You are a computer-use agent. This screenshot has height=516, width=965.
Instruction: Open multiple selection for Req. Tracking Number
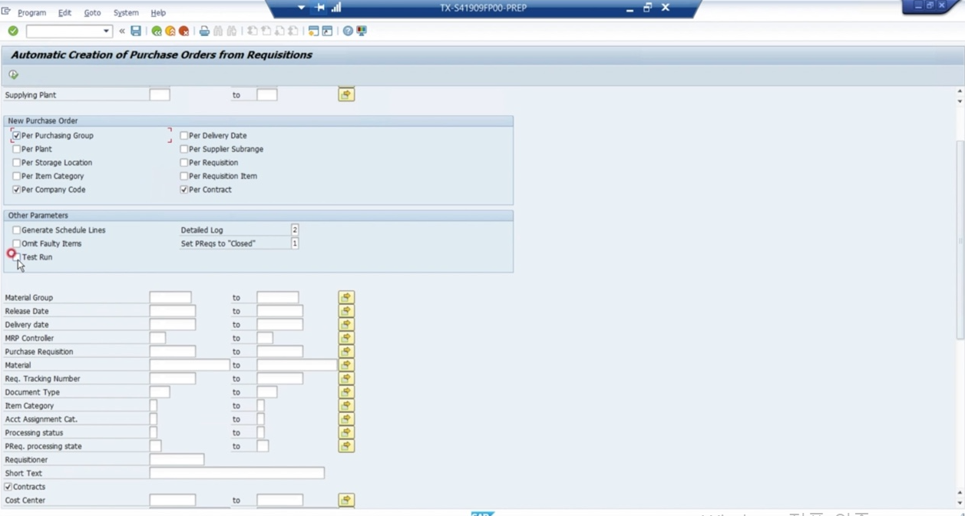pyautogui.click(x=346, y=379)
